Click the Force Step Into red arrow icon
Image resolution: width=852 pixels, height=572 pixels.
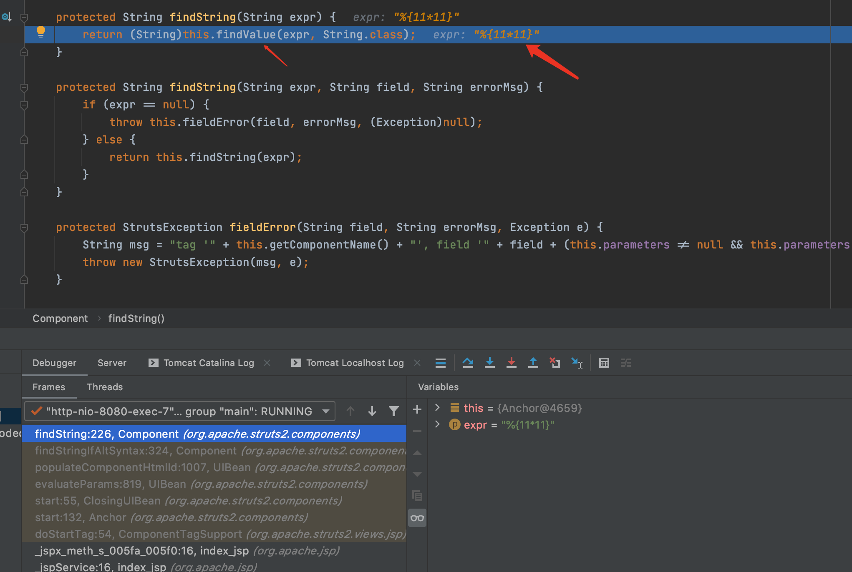[512, 363]
